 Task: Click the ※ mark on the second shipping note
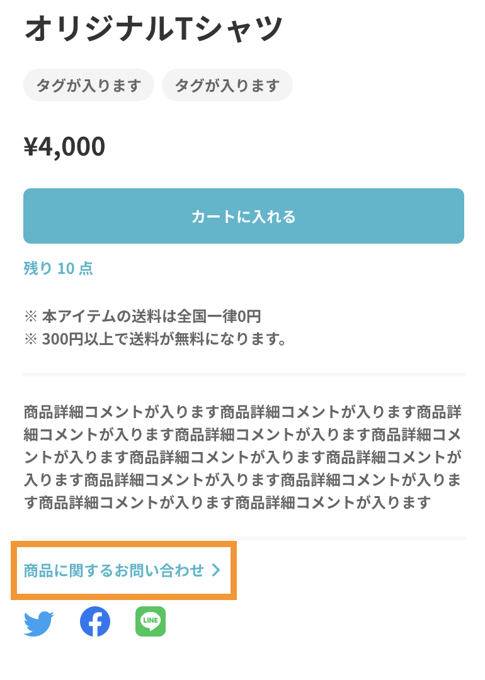coord(30,340)
